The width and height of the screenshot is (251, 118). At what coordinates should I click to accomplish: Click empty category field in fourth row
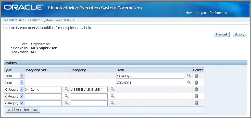(x=89, y=96)
